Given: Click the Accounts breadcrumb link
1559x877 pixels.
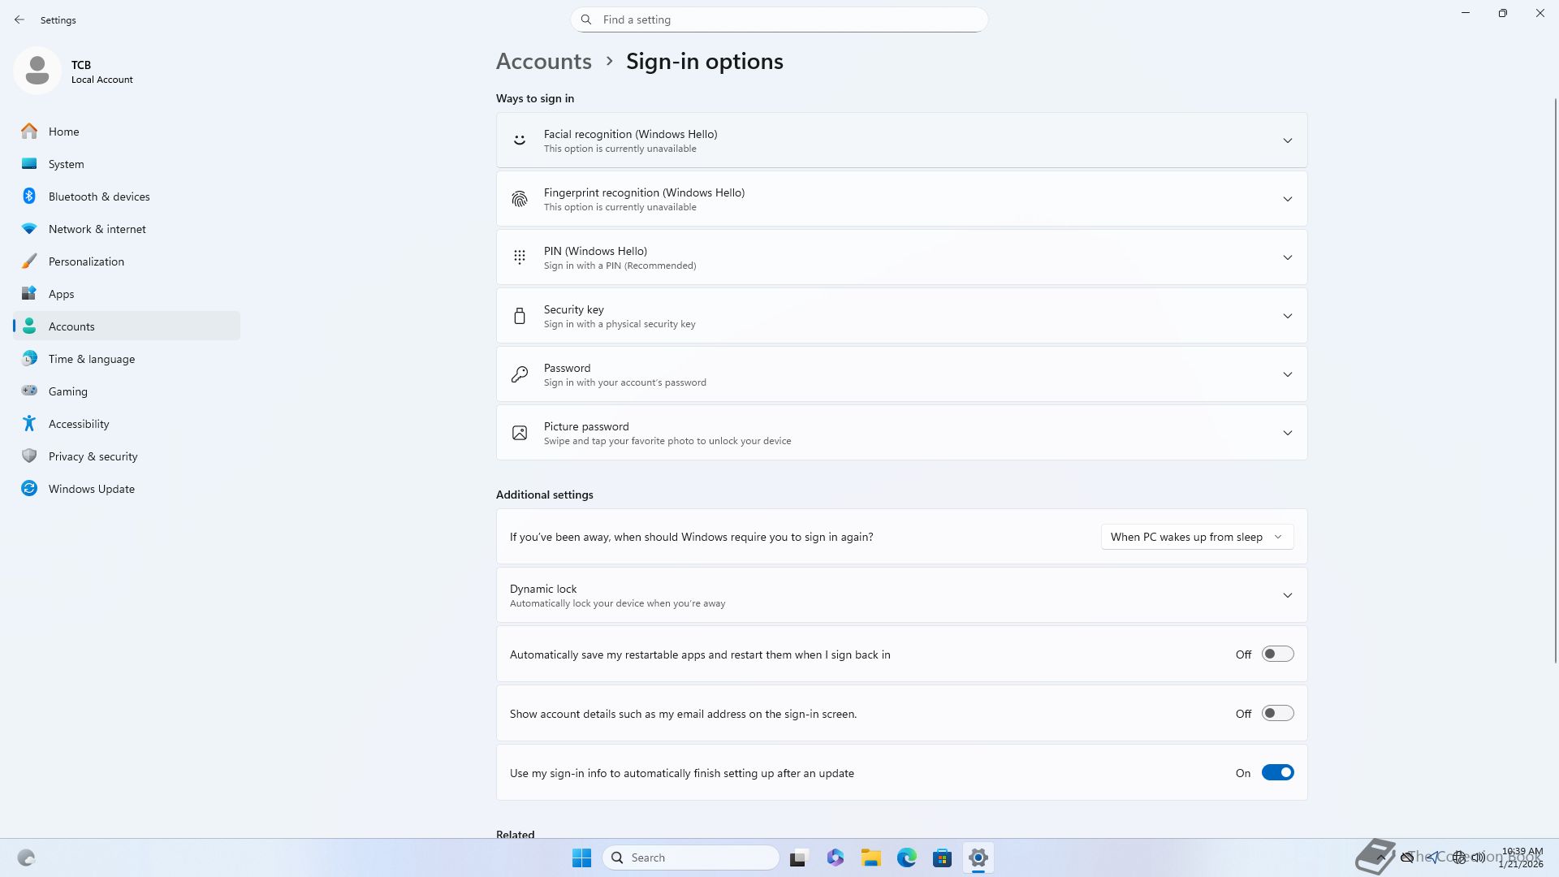Looking at the screenshot, I should (x=543, y=62).
